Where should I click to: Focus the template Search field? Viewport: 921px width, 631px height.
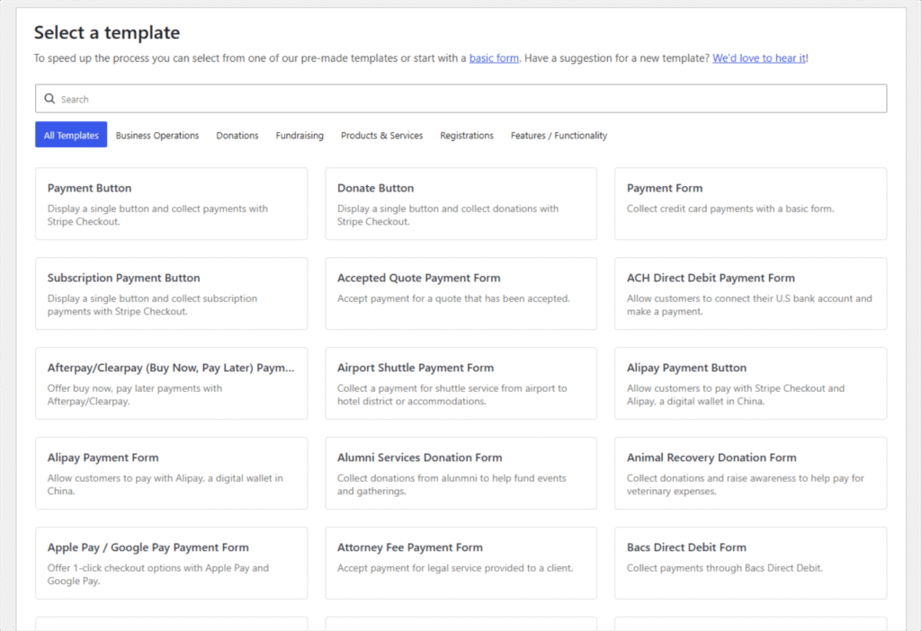coord(460,99)
